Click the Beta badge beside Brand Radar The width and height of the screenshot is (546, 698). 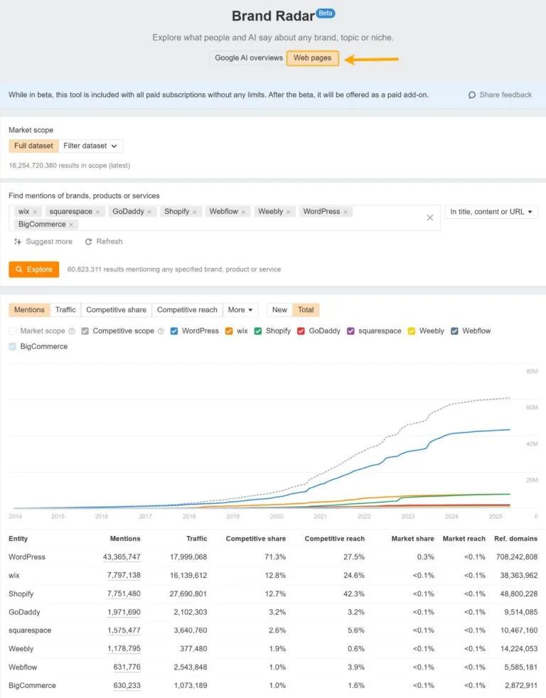tap(326, 14)
